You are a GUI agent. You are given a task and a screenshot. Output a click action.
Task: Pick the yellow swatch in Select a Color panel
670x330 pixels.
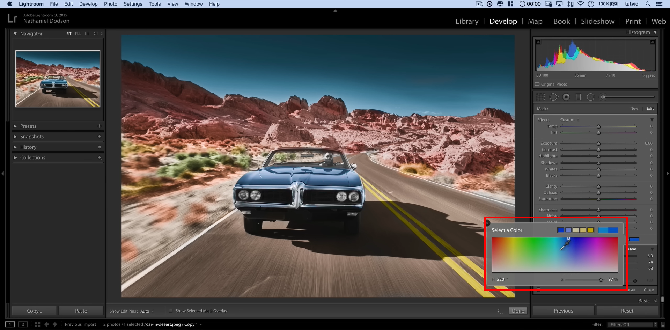[x=590, y=230]
